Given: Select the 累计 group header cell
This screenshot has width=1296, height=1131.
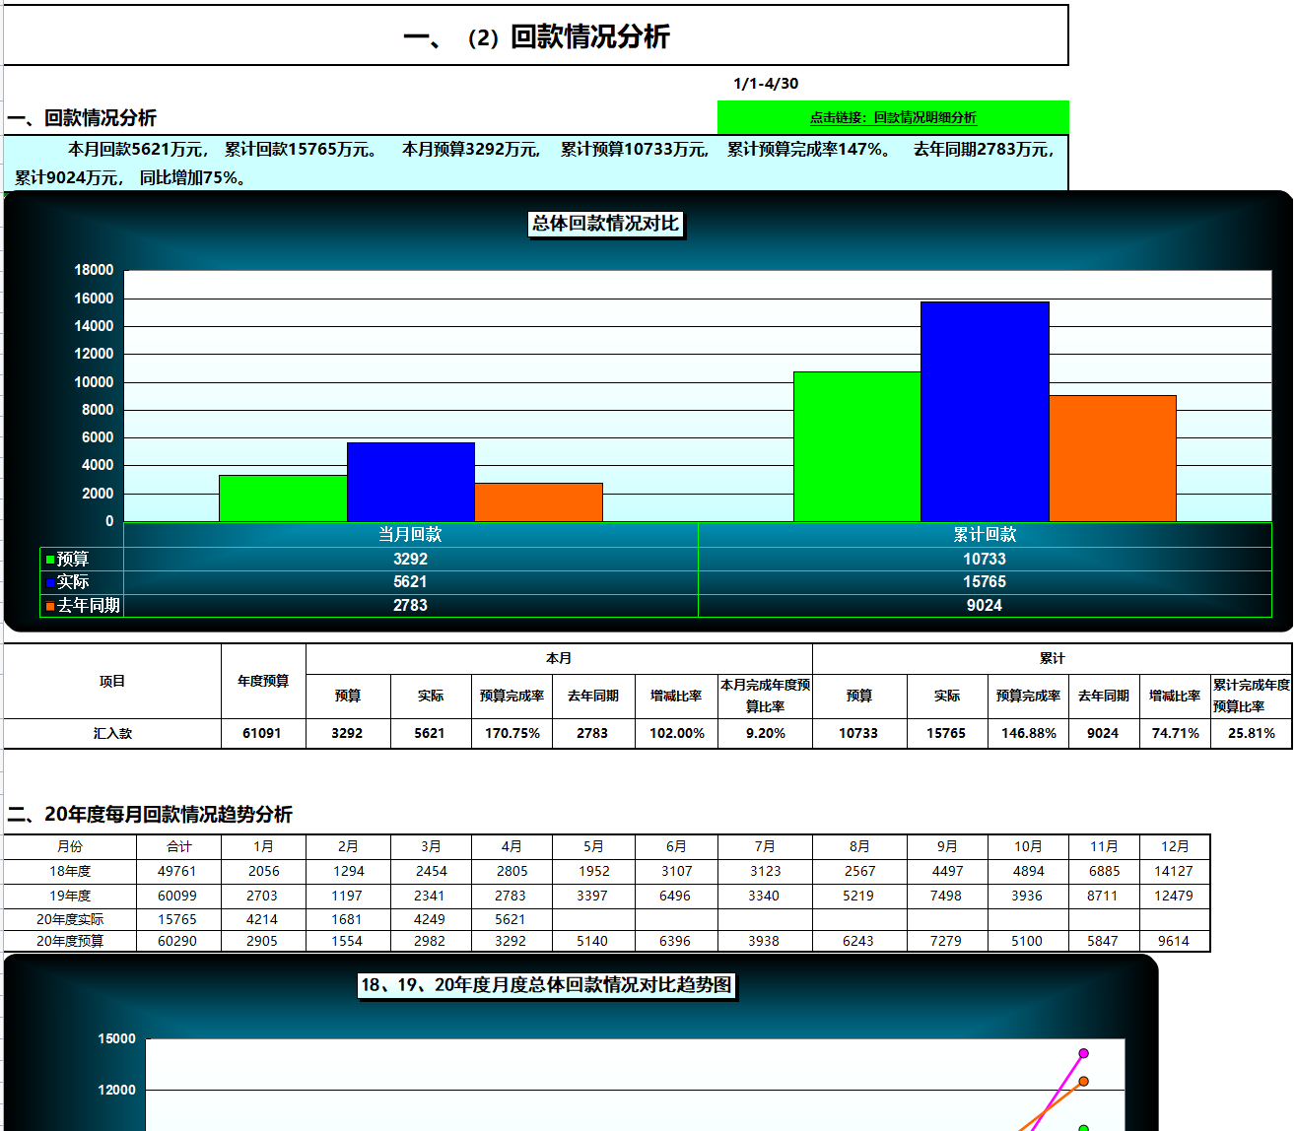Looking at the screenshot, I should click(1052, 659).
